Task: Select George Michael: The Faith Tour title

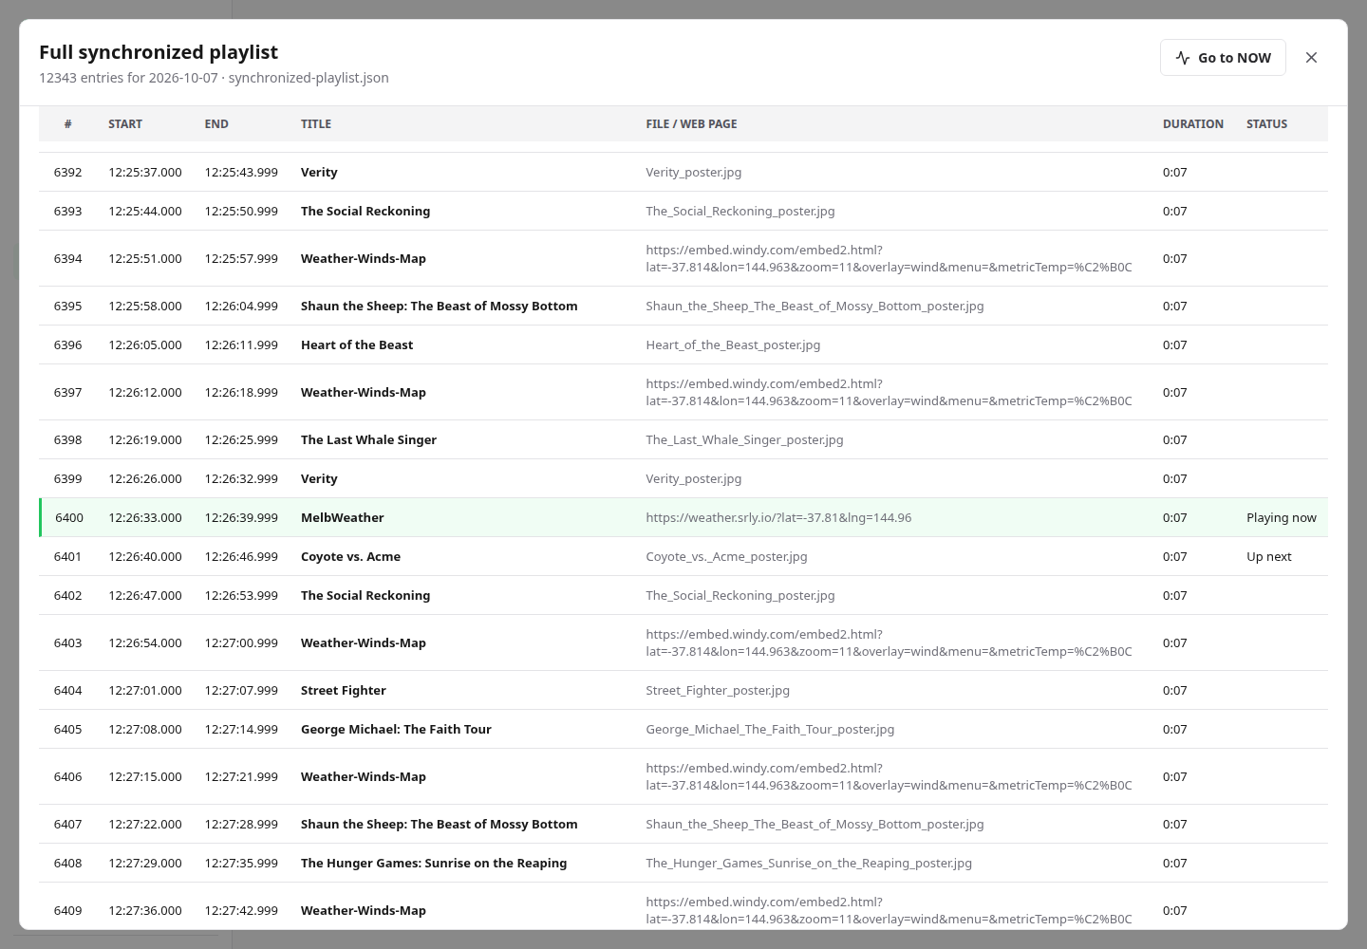Action: [x=396, y=730]
